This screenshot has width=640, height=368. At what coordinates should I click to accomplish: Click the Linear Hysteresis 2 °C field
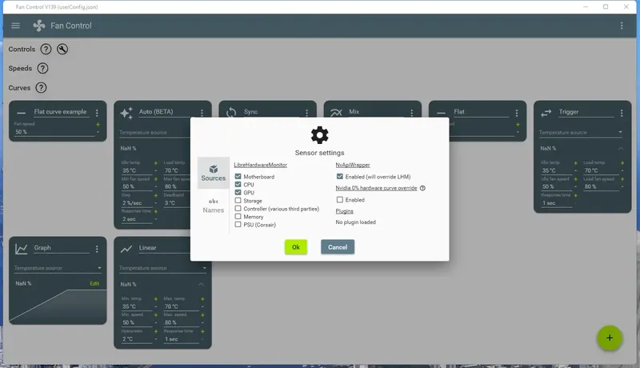tap(137, 339)
